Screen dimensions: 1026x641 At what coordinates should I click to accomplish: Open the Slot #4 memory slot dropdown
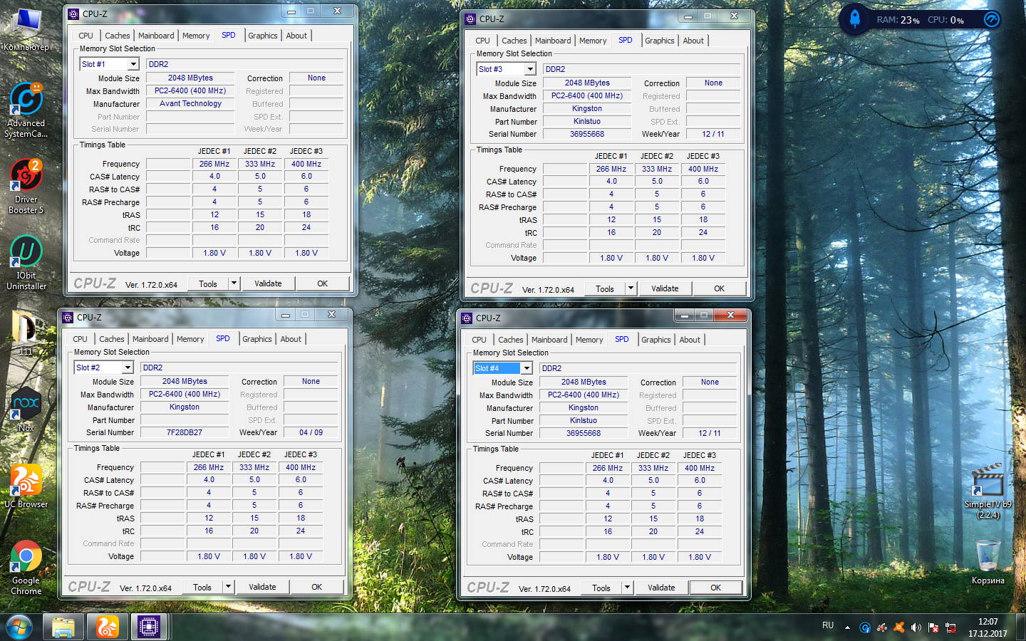point(527,368)
